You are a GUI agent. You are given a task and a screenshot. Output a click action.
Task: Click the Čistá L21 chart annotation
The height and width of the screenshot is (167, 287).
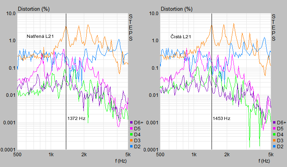pyautogui.click(x=181, y=37)
